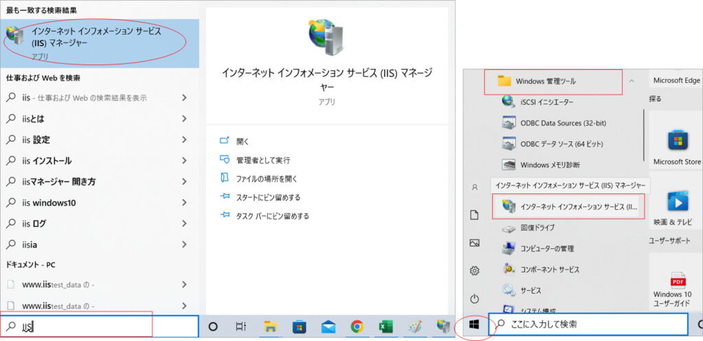Choose スタートにピン留めする
Viewport: 703px width, 341px height.
(268, 197)
